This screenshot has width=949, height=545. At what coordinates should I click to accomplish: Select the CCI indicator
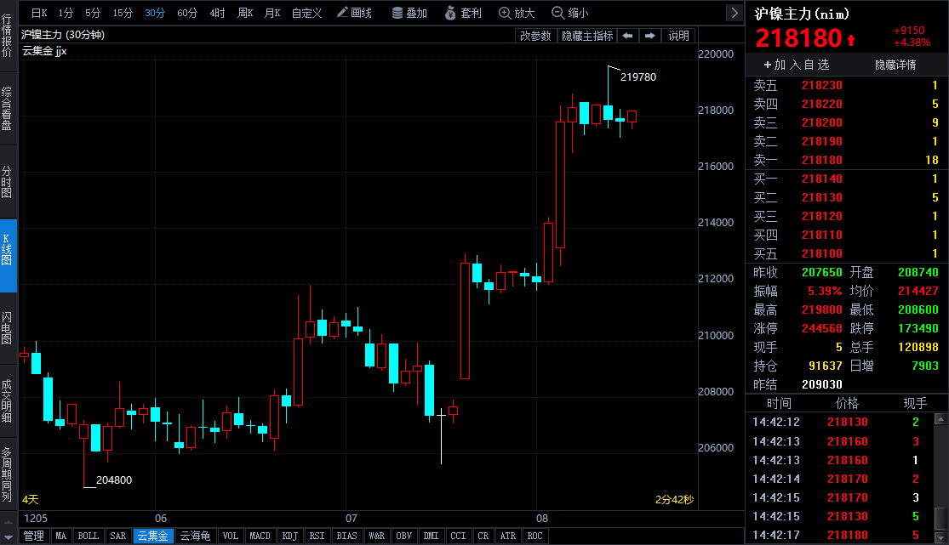tap(458, 536)
